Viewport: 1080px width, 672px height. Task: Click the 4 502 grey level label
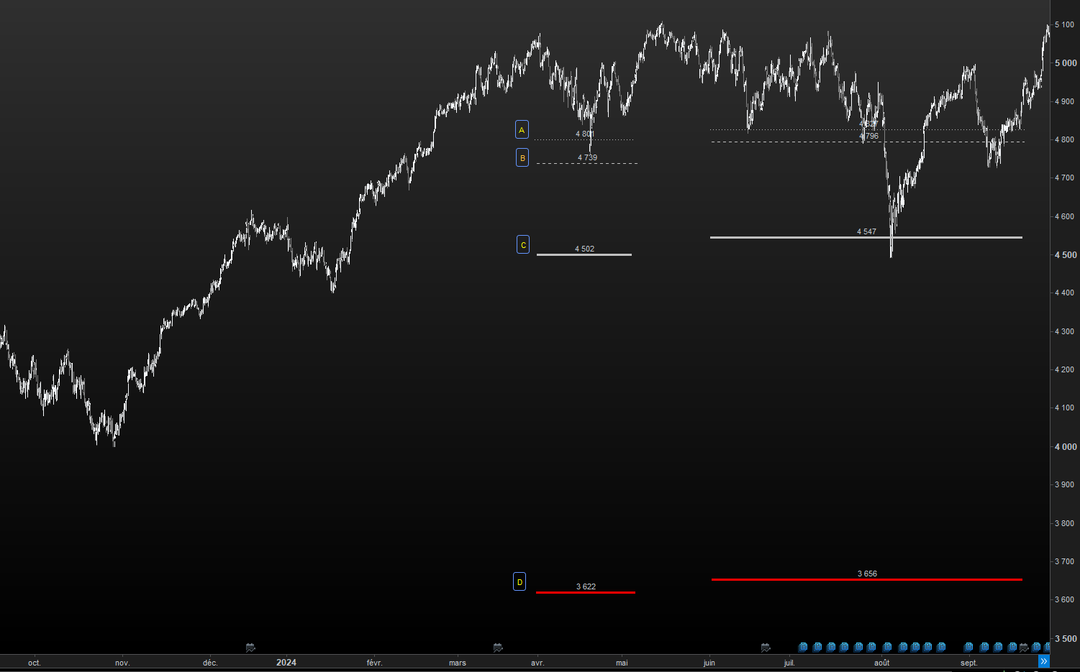pyautogui.click(x=584, y=249)
